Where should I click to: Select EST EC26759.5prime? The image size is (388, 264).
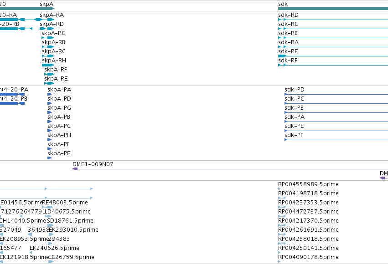[71, 257]
